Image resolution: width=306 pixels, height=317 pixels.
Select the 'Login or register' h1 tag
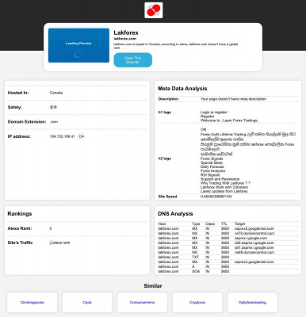214,113
